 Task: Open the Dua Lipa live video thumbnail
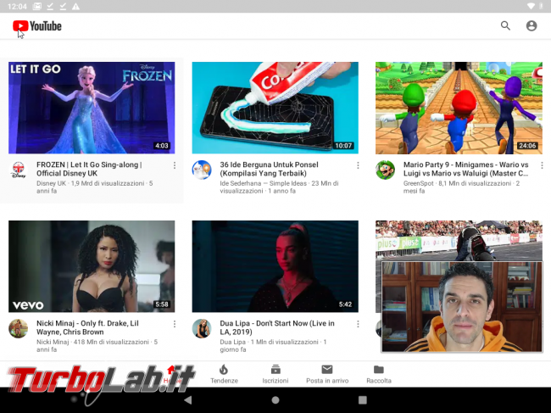click(x=275, y=266)
